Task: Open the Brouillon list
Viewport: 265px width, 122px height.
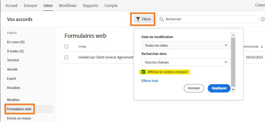Action: pos(13,88)
